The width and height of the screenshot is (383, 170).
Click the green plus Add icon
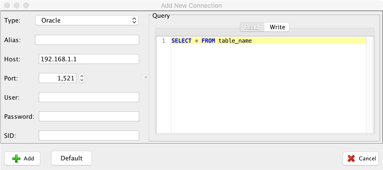16,158
